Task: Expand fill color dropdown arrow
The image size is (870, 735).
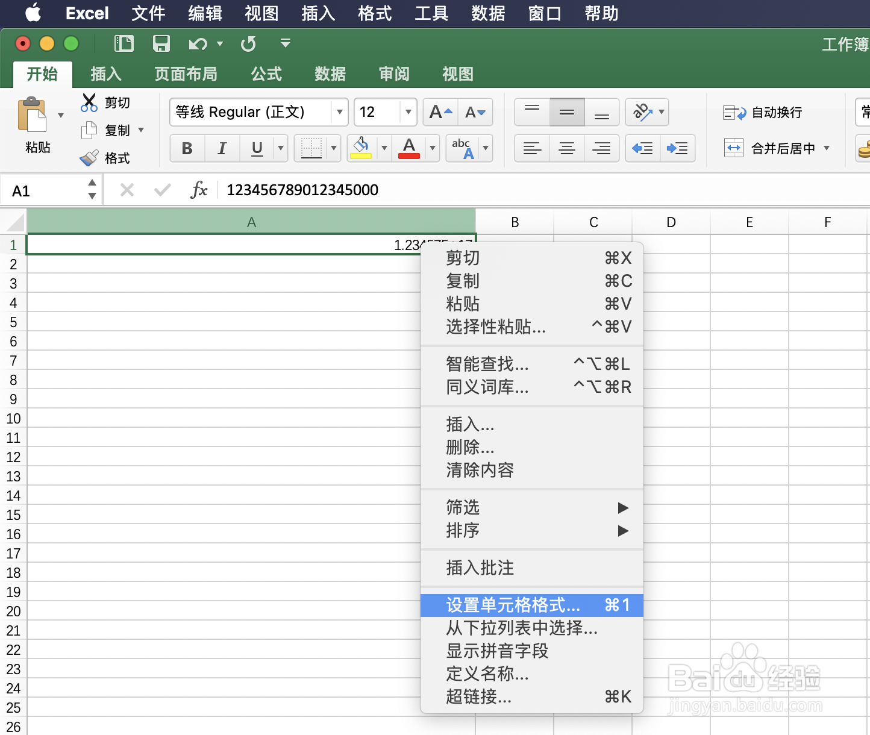Action: (384, 148)
